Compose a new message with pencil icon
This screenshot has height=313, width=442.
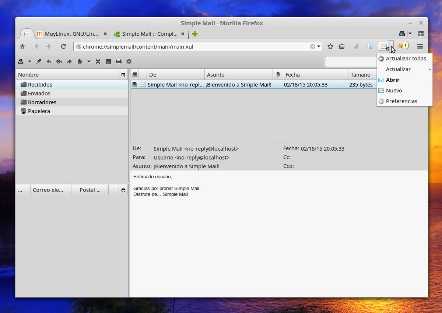coord(39,61)
